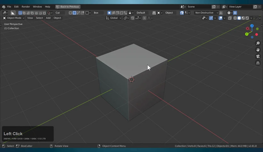The width and height of the screenshot is (263, 152).
Task: Open the settings gear dropdown
Action: click(x=230, y=13)
